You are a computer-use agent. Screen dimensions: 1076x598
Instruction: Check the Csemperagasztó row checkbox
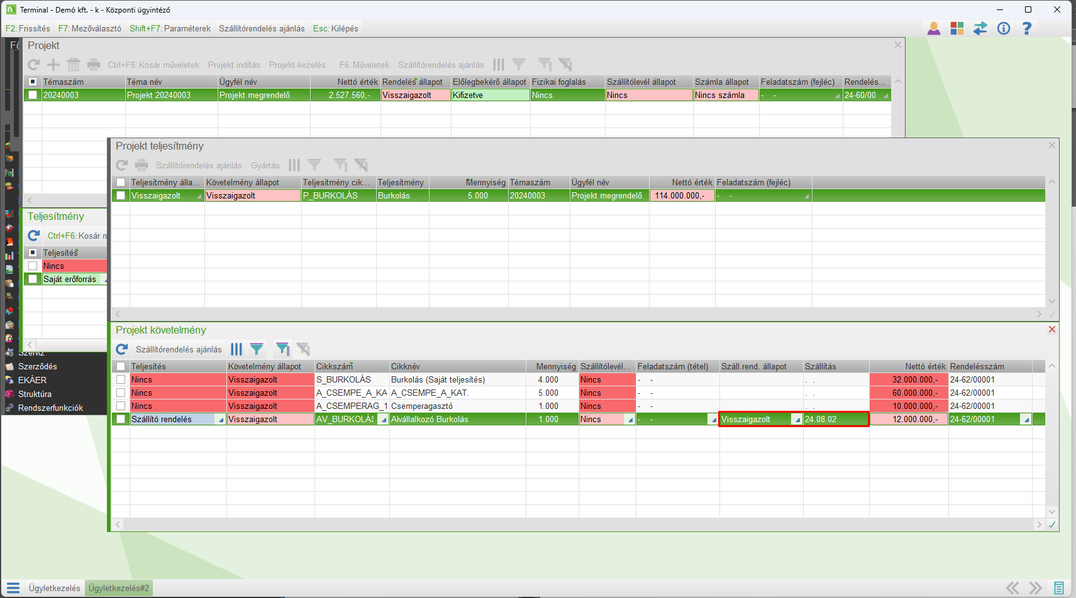pos(121,406)
